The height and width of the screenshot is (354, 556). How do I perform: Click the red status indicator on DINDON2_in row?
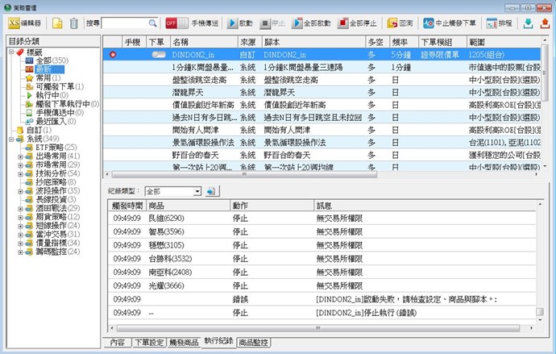(114, 54)
